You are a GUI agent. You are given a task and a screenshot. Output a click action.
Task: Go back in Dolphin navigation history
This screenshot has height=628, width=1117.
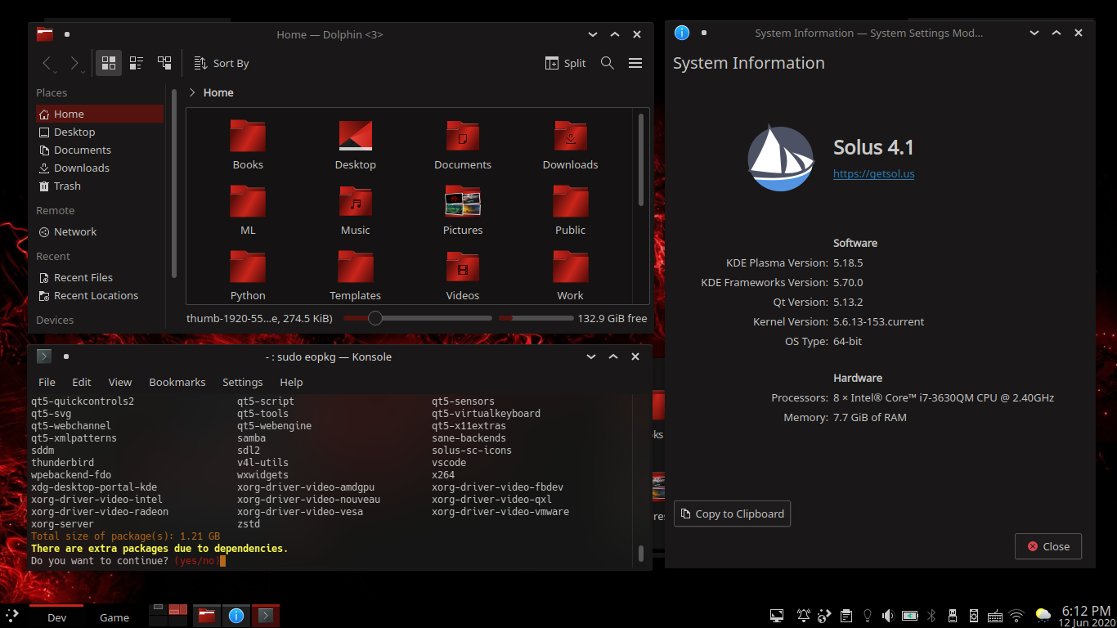click(x=47, y=63)
